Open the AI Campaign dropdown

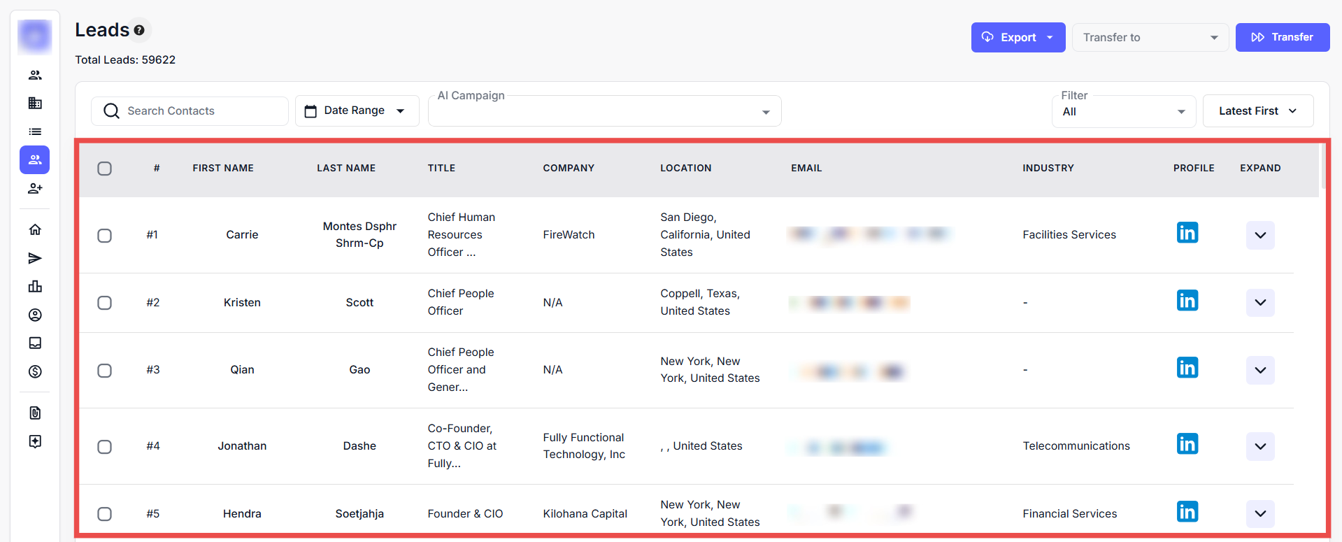(x=604, y=112)
